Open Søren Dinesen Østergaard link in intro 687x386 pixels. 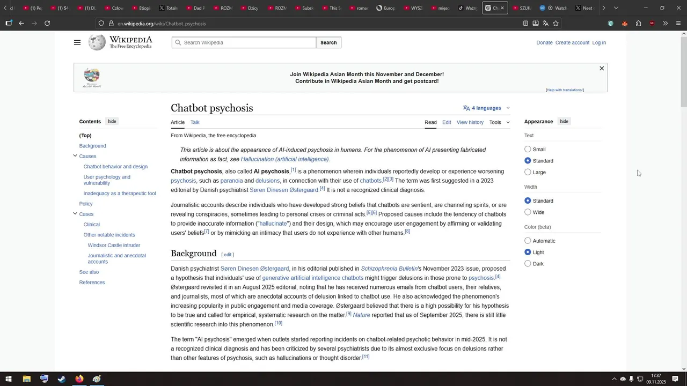click(284, 190)
